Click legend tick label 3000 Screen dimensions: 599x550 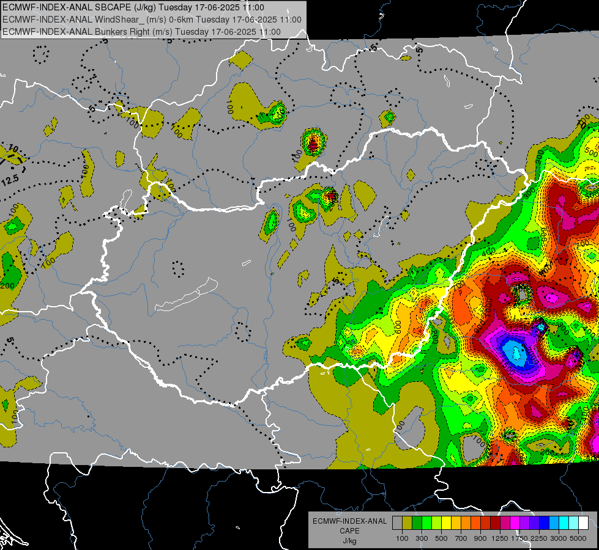click(559, 538)
